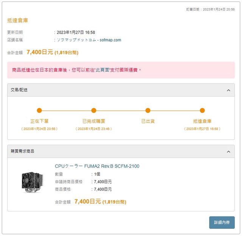This screenshot has height=236, width=242.
Task: Collapse 購買需求商品 section using its chevron
Action: [x=228, y=151]
